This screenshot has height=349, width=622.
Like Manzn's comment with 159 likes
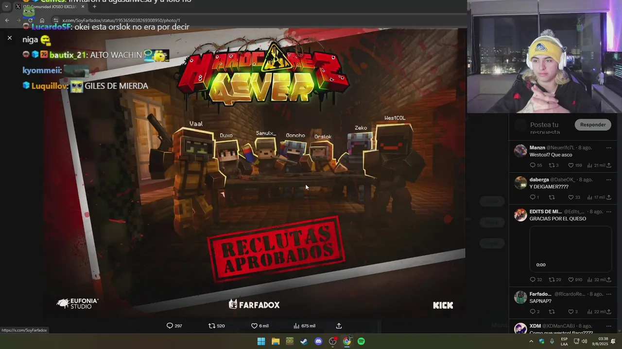575,165
